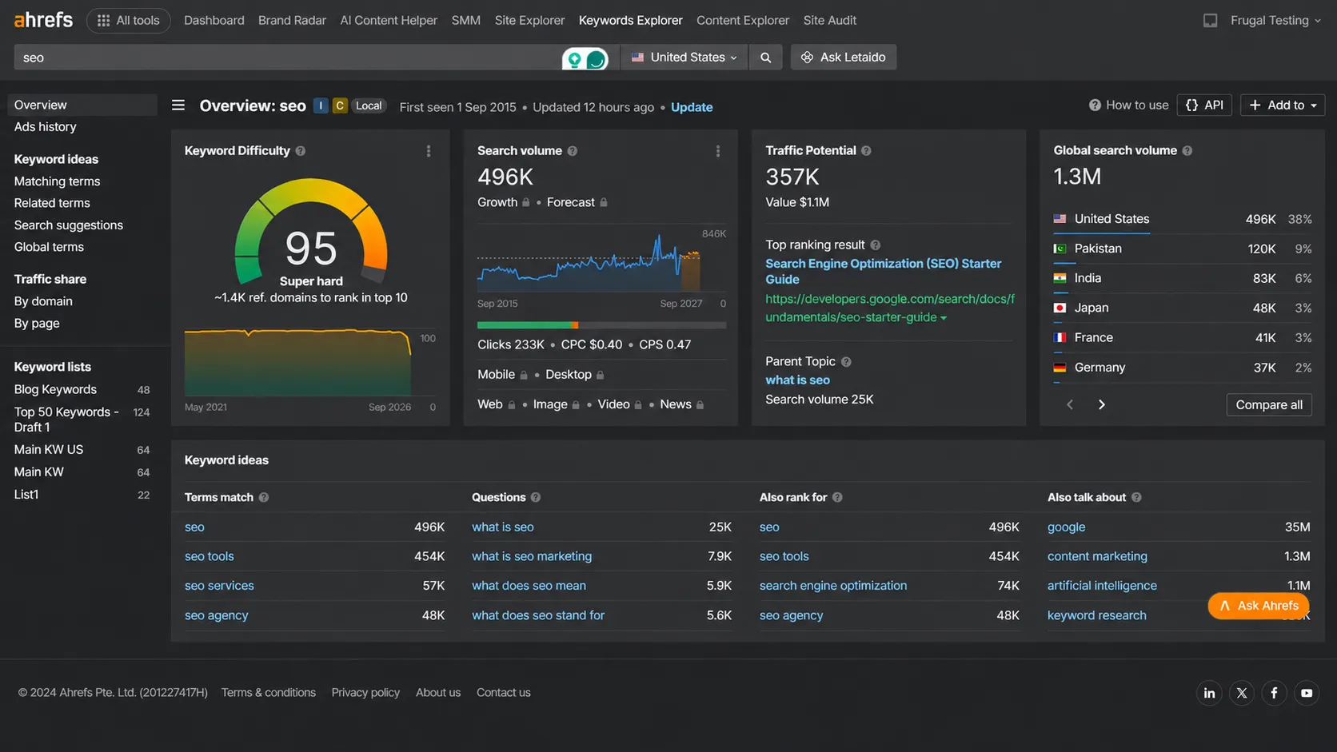Click the hamburger menu next to Overview
This screenshot has width=1337, height=752.
point(178,105)
